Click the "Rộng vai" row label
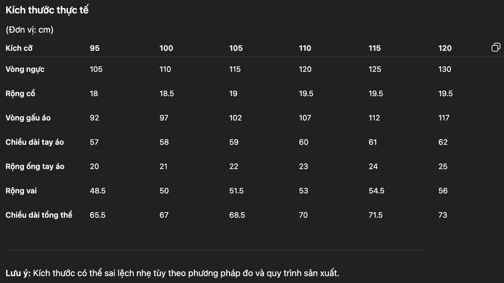The height and width of the screenshot is (283, 504). pyautogui.click(x=21, y=191)
